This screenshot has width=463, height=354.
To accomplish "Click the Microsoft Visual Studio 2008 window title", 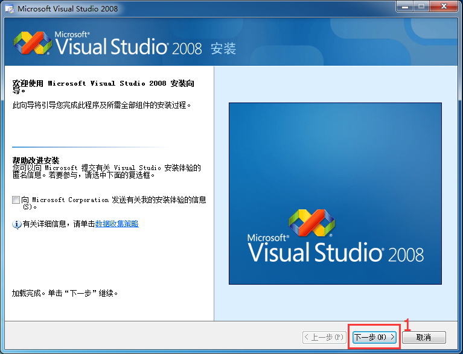I will click(x=68, y=9).
